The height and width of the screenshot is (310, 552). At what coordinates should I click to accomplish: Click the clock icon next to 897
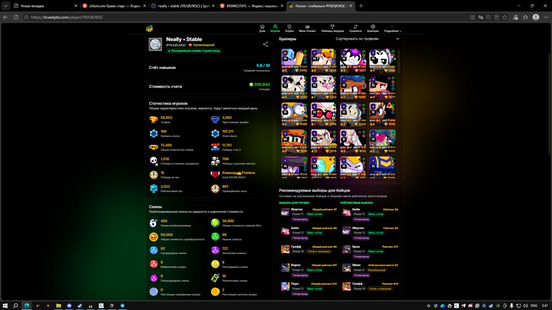(215, 189)
